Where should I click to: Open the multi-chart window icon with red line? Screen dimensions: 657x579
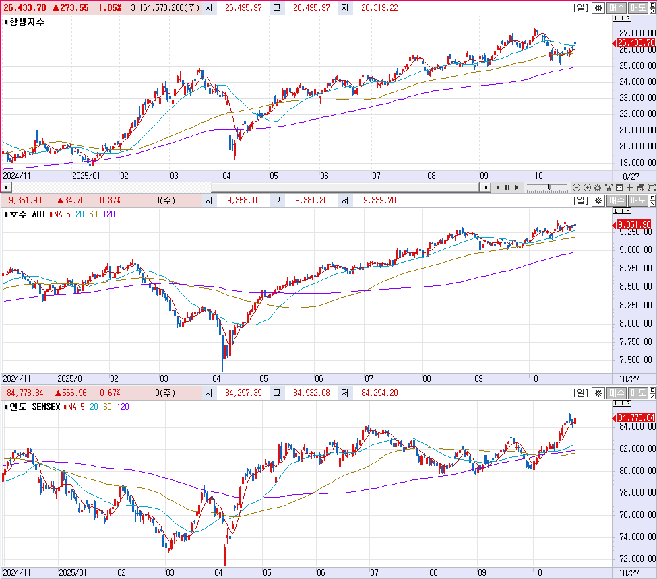pos(641,188)
